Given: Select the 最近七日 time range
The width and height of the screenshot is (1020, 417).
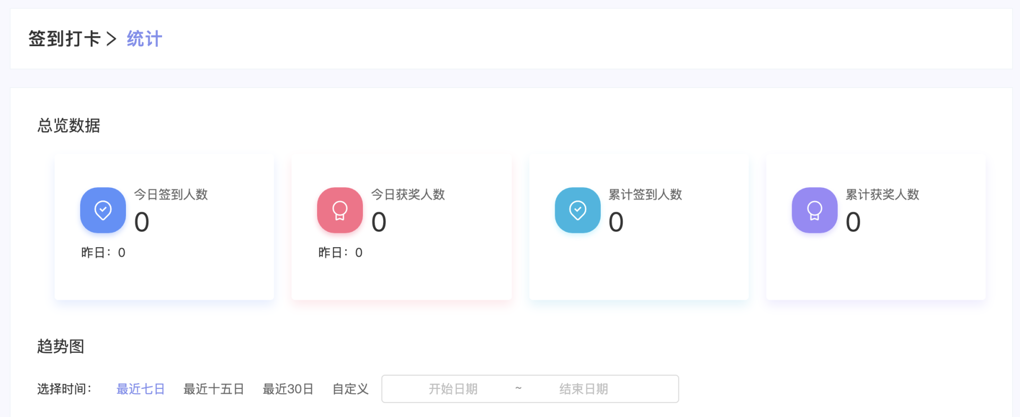Looking at the screenshot, I should [x=141, y=389].
